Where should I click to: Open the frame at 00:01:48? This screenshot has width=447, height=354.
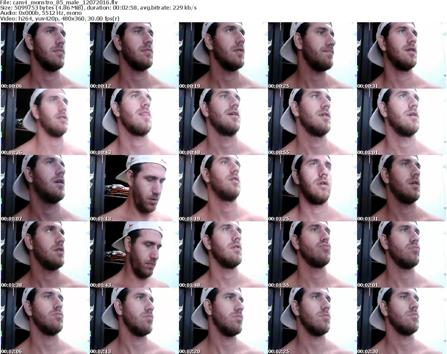pos(223,254)
